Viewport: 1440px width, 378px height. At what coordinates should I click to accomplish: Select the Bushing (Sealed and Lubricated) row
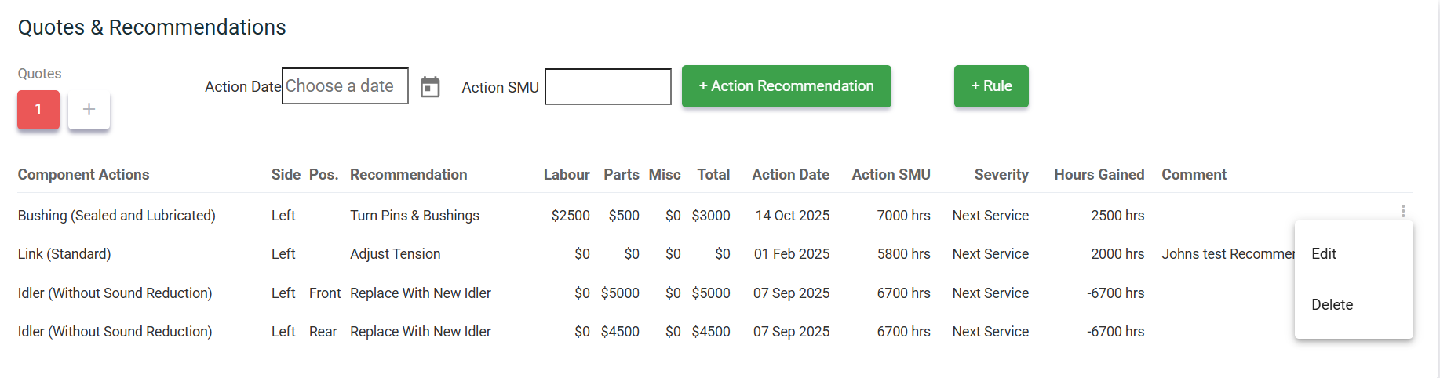tap(117, 216)
